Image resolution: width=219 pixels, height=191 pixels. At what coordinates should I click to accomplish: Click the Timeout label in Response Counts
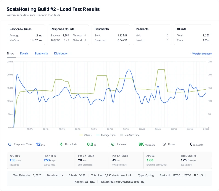77,36
